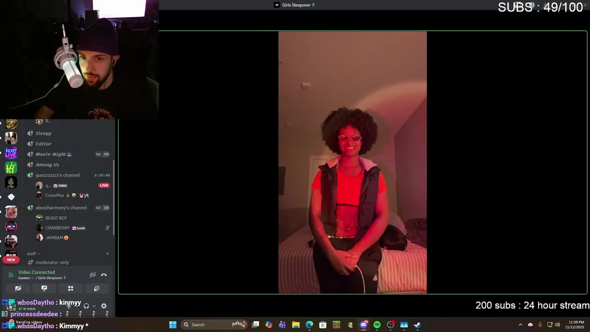
Task: Click the Video Connected status text
Action: 36,272
